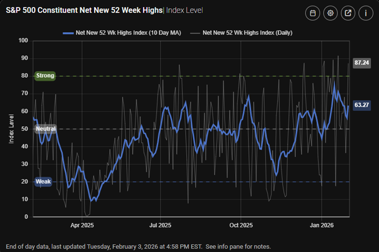
Task: Click the export/open external icon
Action: click(x=348, y=13)
